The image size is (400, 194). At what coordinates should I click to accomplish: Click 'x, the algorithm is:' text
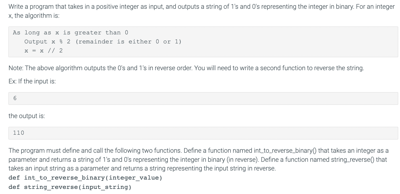(34, 16)
